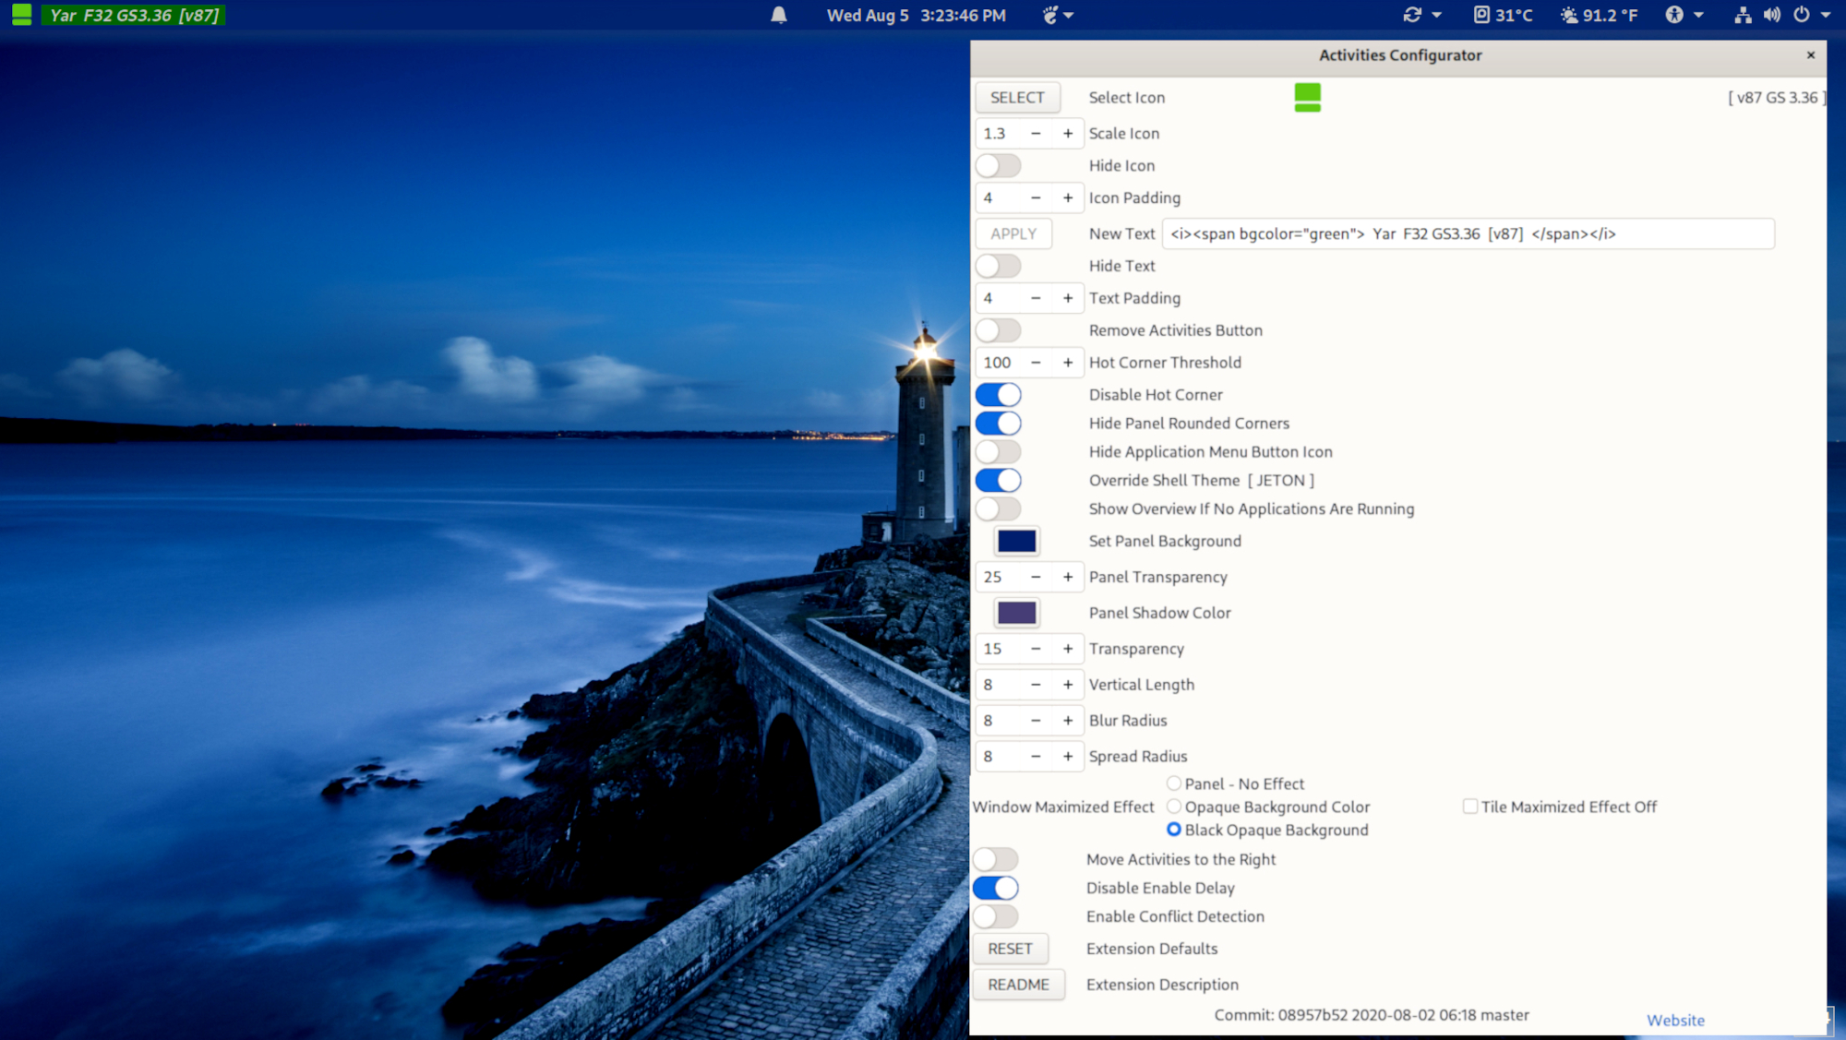The width and height of the screenshot is (1846, 1040).
Task: Click the green icon color swatch
Action: pyautogui.click(x=1307, y=98)
